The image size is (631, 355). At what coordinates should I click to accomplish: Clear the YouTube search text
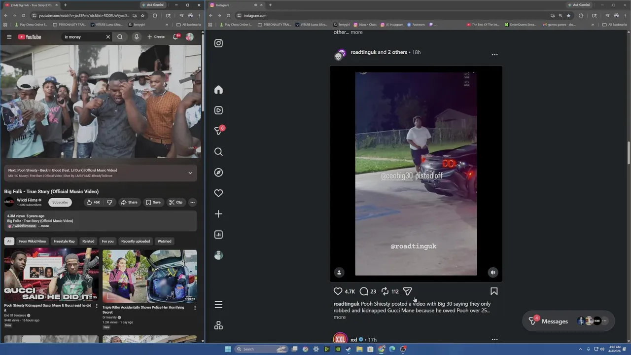108,37
